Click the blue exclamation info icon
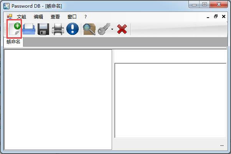Image resolution: width=231 pixels, height=154 pixels. [x=73, y=29]
